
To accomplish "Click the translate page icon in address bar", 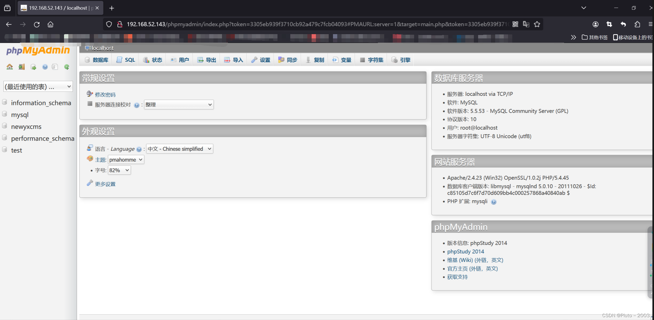I will 526,24.
